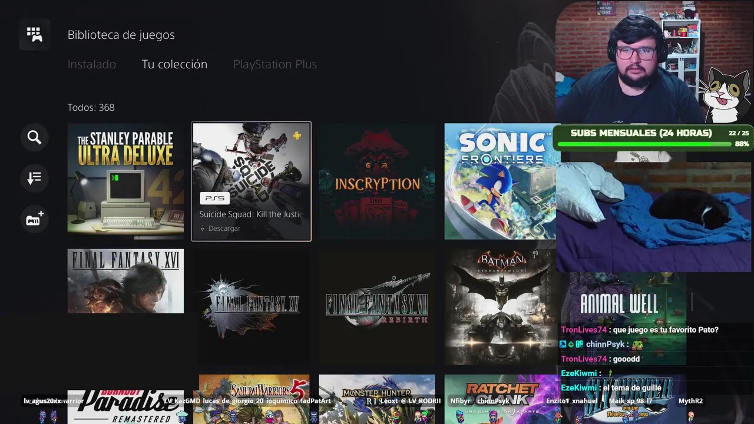Image resolution: width=754 pixels, height=424 pixels.
Task: Open the search magnifier in the sidebar
Action: pyautogui.click(x=34, y=138)
